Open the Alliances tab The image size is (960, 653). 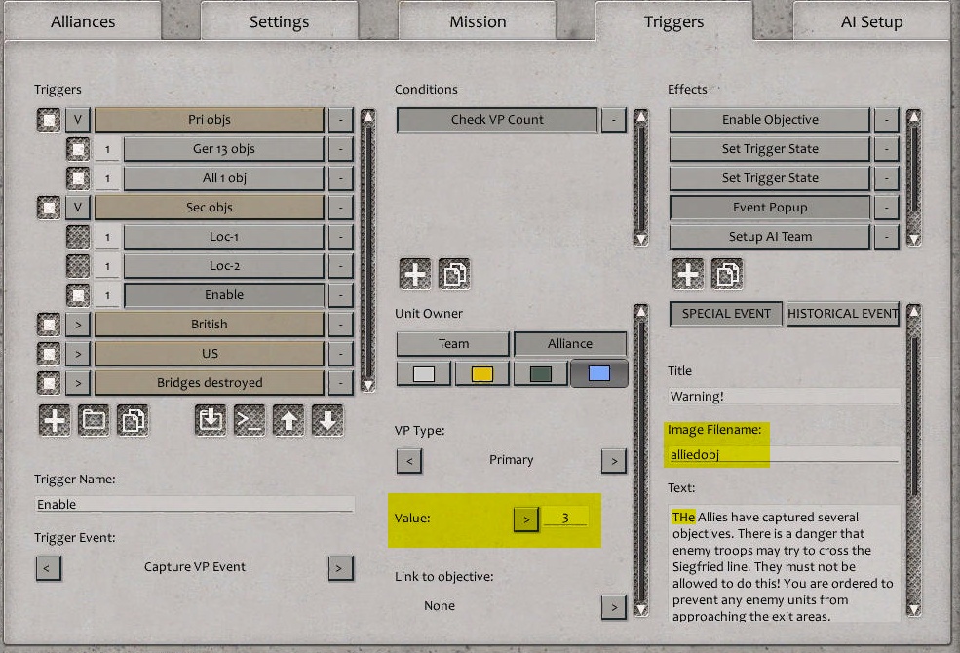coord(83,22)
